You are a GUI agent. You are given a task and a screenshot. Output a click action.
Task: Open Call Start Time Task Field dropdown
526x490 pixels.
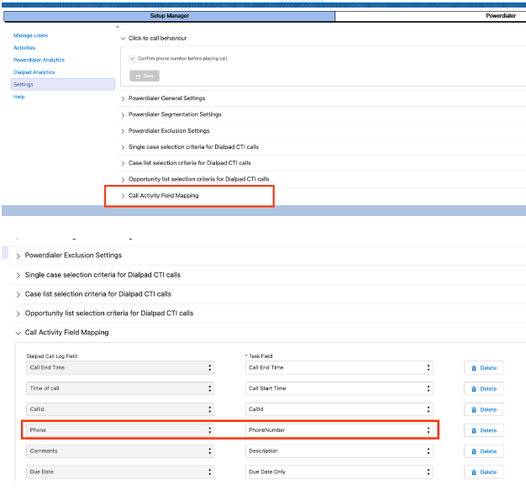point(339,388)
